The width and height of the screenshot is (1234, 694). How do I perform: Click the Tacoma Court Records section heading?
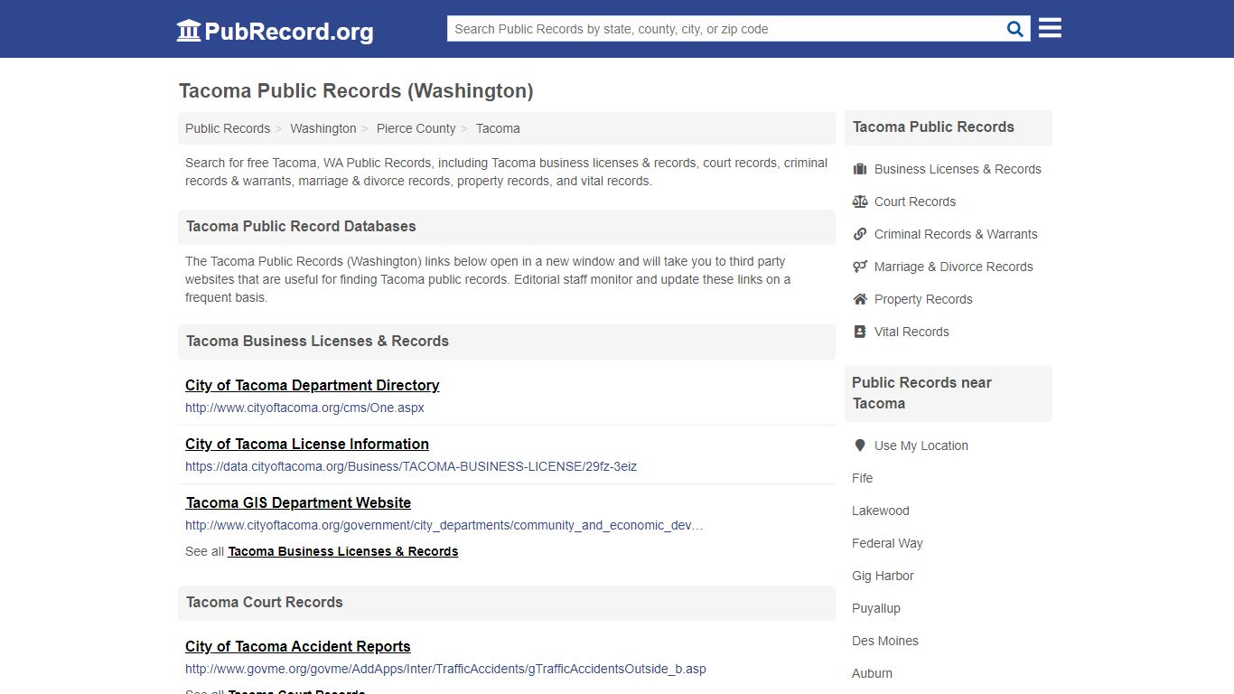point(265,602)
